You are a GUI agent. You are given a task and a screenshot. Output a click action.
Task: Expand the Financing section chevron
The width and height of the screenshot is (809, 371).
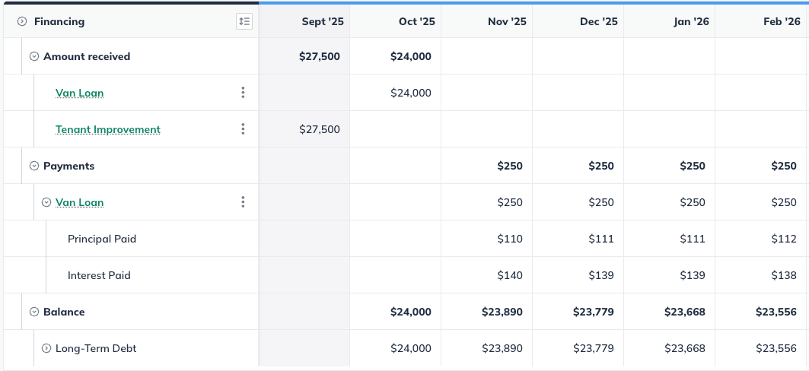21,21
